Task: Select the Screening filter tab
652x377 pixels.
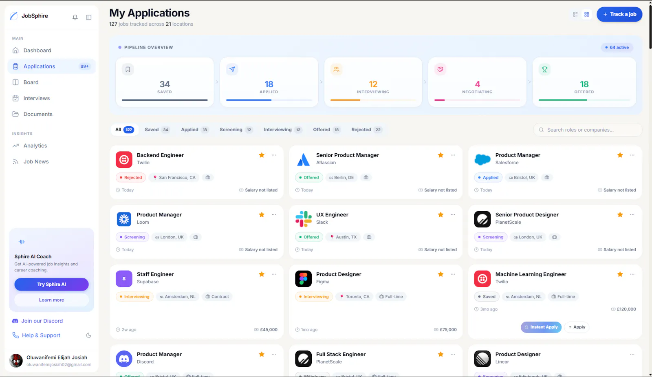Action: [236, 130]
